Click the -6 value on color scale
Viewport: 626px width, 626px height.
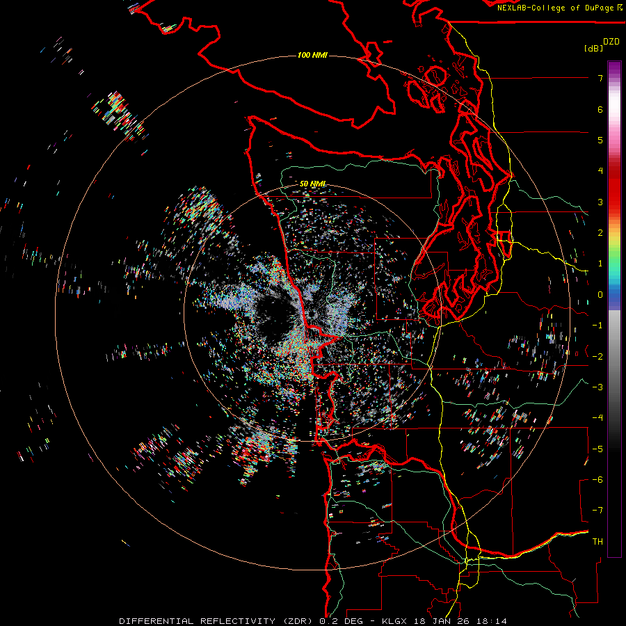(597, 479)
